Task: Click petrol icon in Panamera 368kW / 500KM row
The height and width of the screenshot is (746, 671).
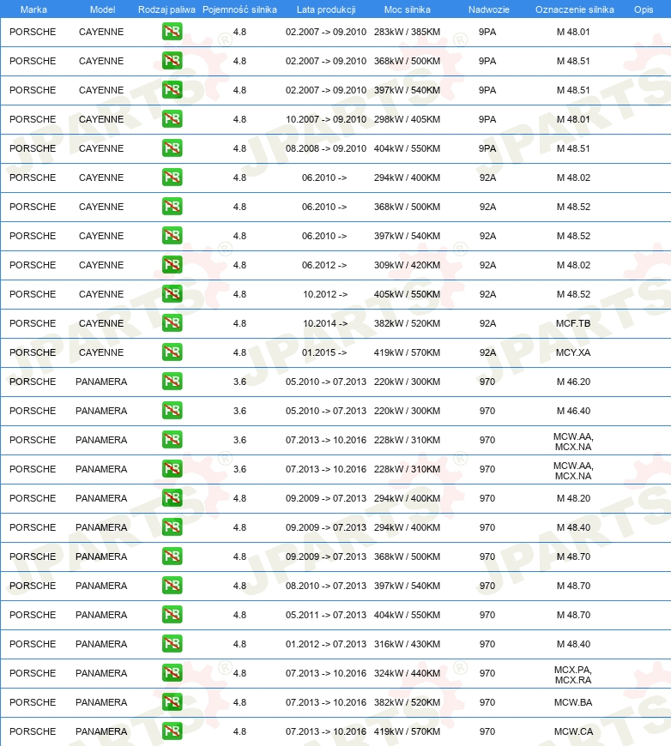Action: pyautogui.click(x=172, y=556)
